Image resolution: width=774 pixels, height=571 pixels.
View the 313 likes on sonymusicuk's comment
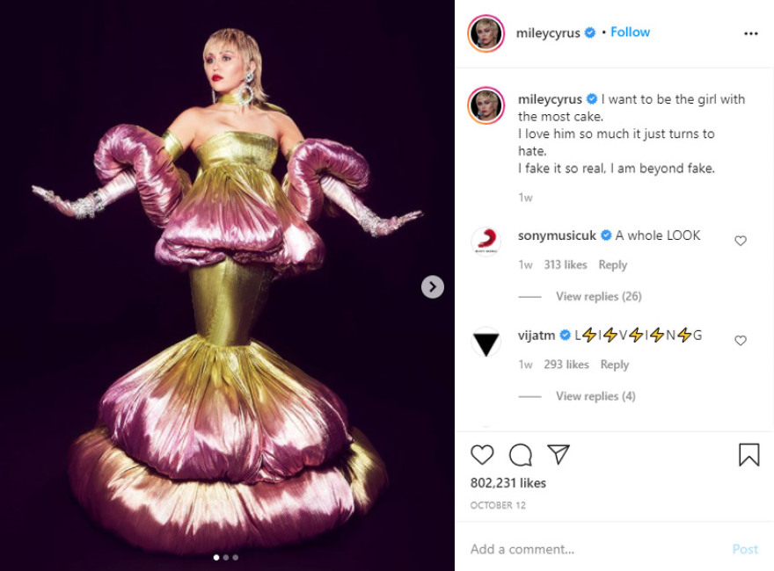(x=566, y=264)
